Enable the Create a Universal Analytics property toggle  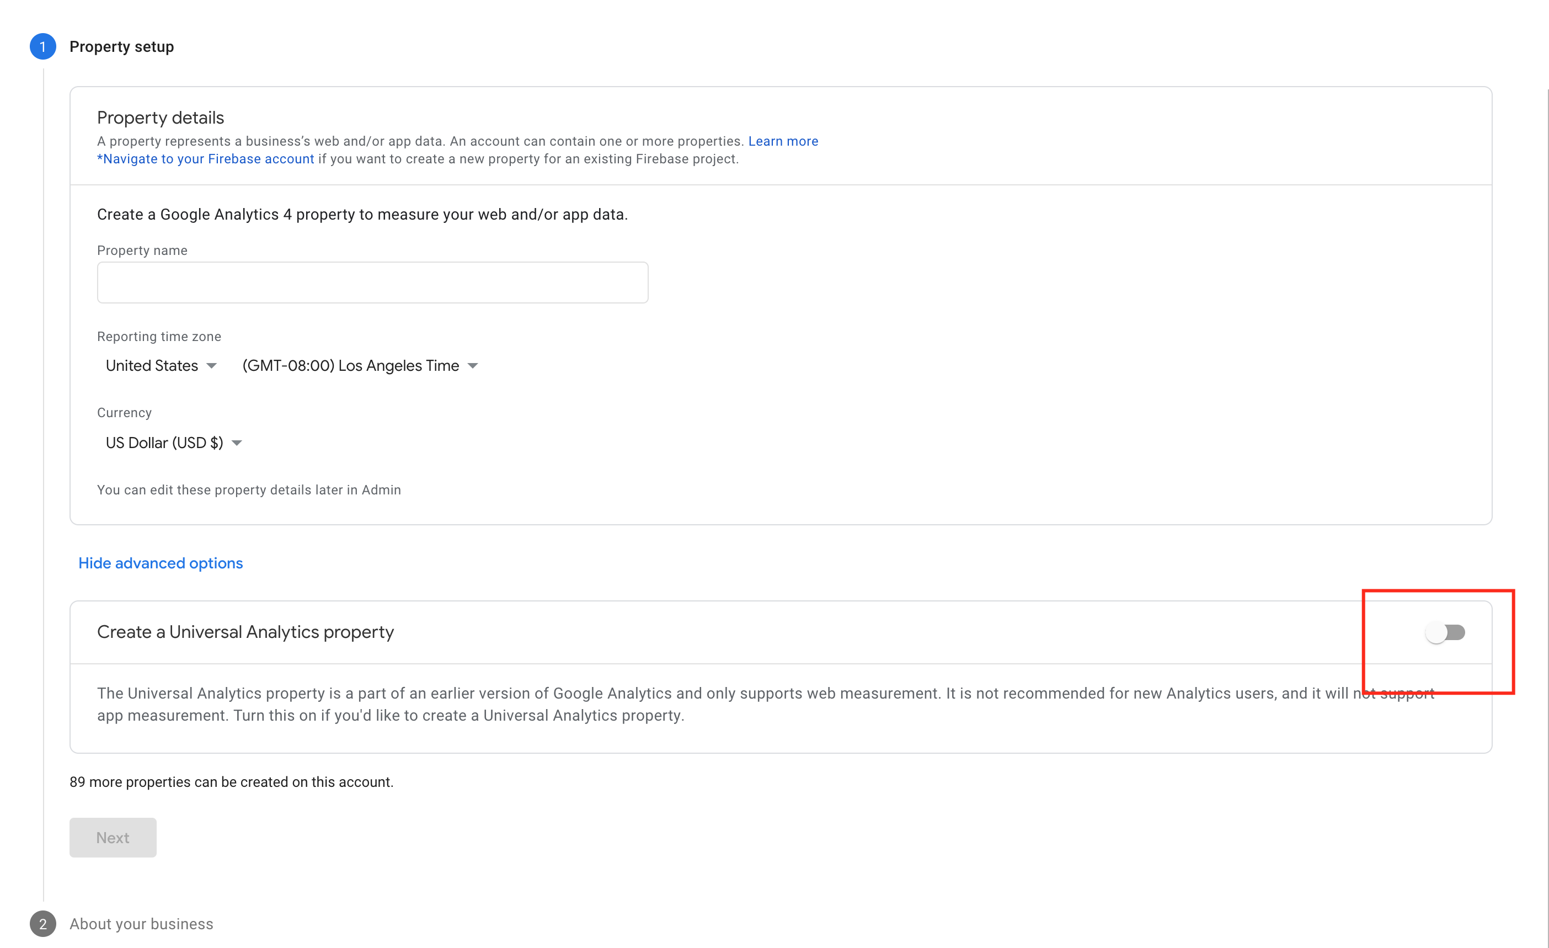[1445, 632]
